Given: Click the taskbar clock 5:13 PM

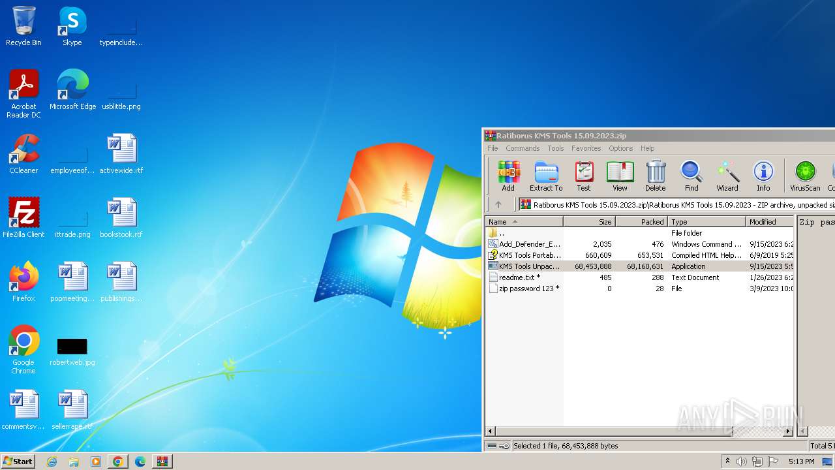Looking at the screenshot, I should click(801, 462).
